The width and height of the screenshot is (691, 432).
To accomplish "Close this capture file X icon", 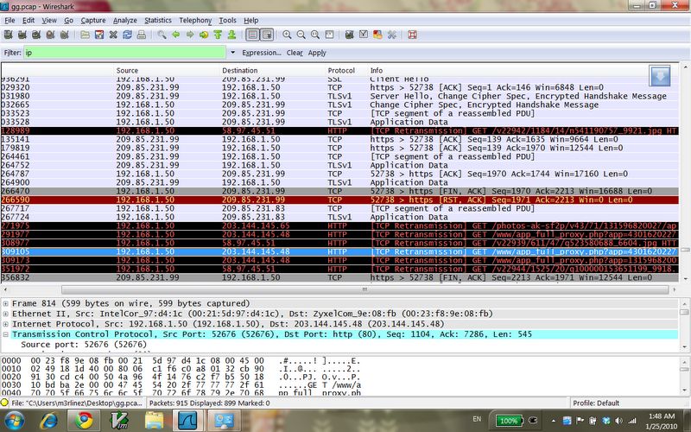I will click(x=113, y=35).
